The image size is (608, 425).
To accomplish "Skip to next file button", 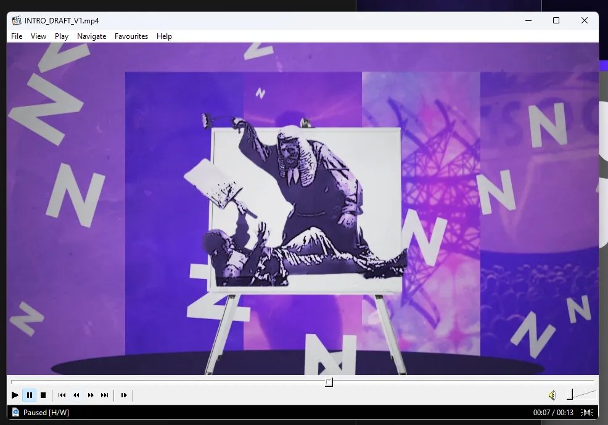I will click(105, 395).
